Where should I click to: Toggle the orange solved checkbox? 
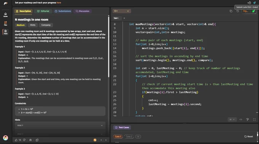point(95,140)
